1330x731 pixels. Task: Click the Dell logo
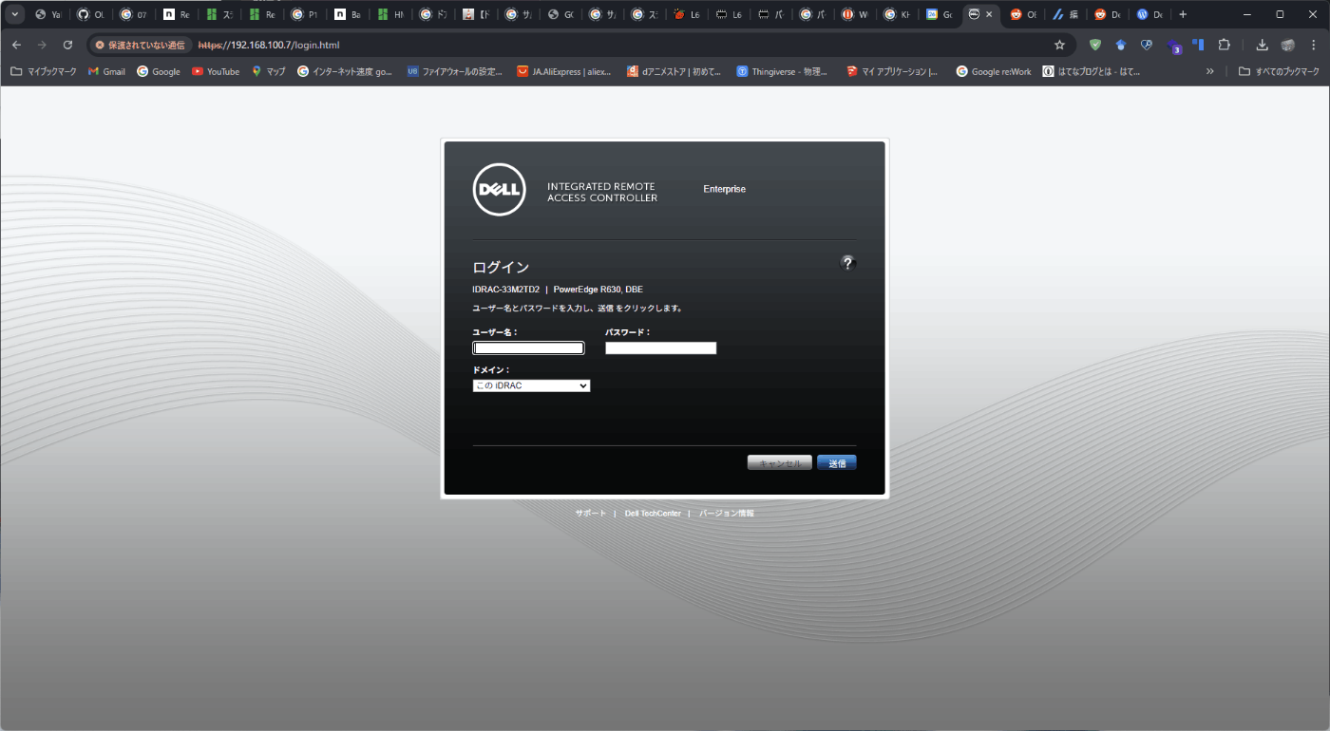coord(499,189)
